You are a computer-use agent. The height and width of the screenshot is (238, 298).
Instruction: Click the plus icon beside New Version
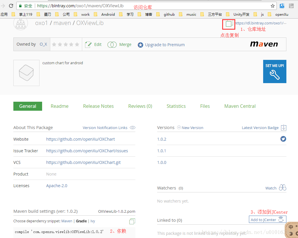click(179, 127)
